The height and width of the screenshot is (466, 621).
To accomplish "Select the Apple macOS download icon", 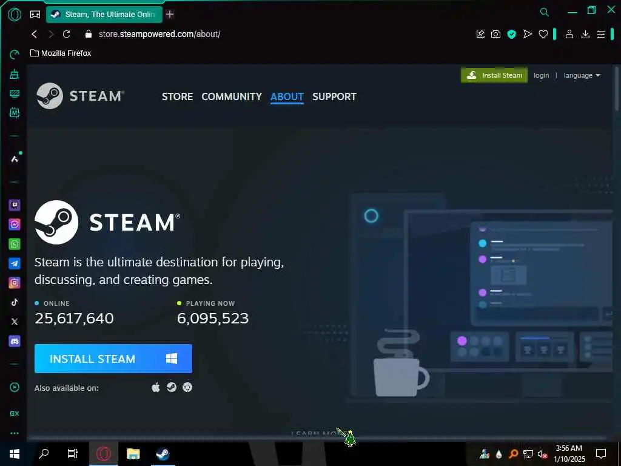I will point(156,387).
